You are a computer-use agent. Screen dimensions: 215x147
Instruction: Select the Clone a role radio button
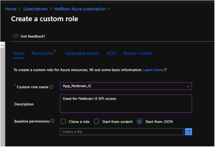point(63,122)
